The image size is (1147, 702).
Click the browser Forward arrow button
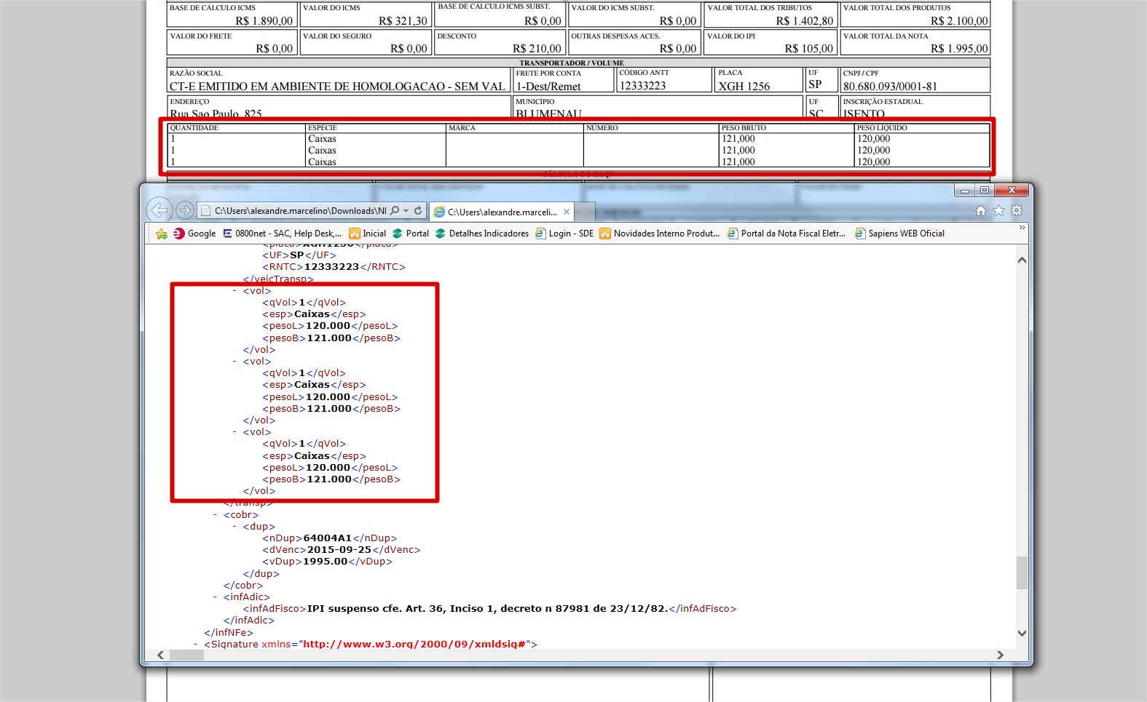(x=185, y=210)
